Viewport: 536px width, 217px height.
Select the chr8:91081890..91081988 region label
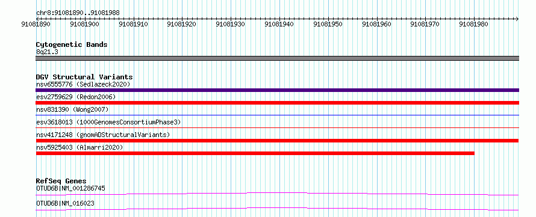tap(78, 13)
